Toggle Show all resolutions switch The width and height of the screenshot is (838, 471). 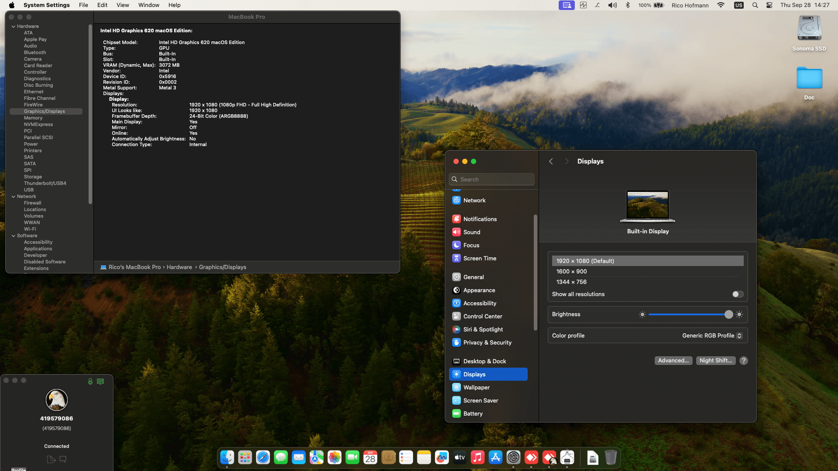[738, 294]
